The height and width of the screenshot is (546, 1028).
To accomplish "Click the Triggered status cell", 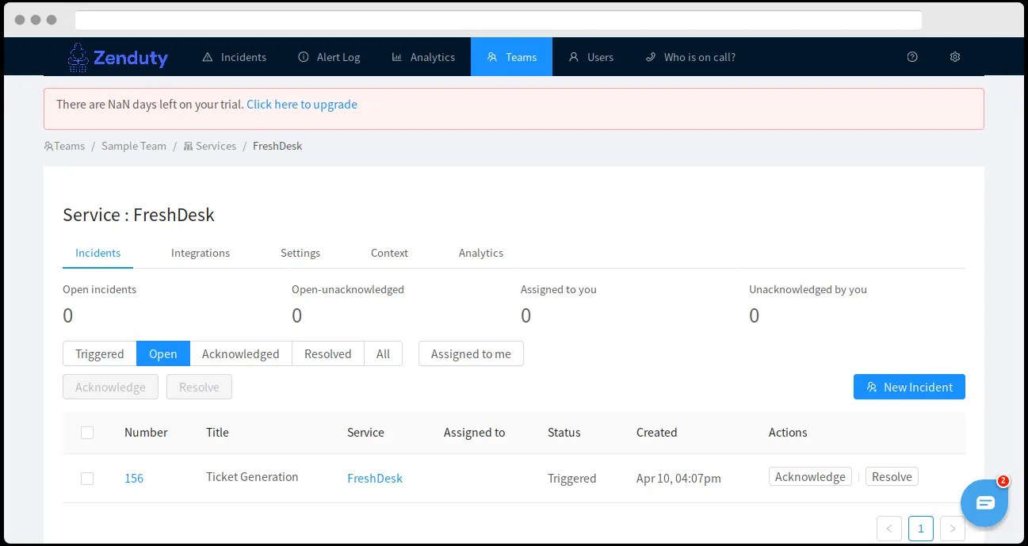I will pyautogui.click(x=572, y=479).
